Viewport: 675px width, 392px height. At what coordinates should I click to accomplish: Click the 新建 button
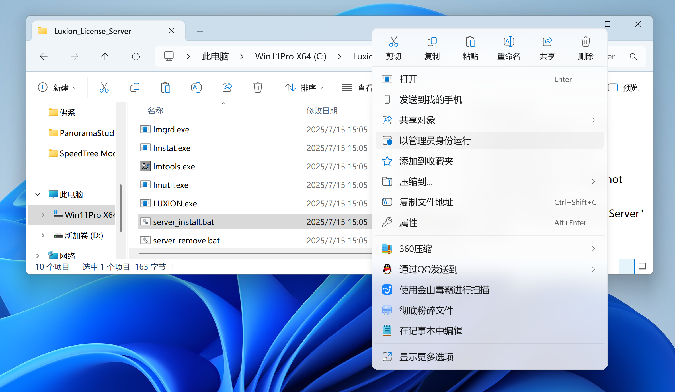point(57,87)
